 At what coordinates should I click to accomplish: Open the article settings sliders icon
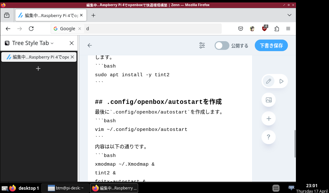pos(202,45)
